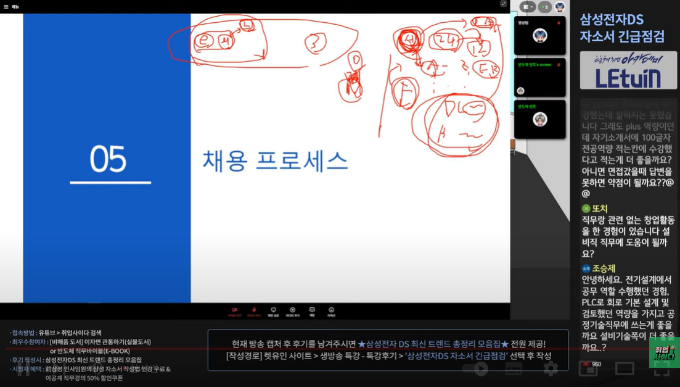
Task: Switch video to miniplayer mode
Action: point(588,368)
